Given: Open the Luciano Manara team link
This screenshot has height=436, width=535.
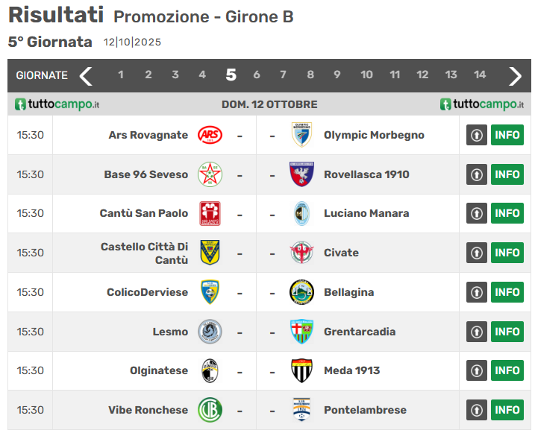Looking at the screenshot, I should click(366, 213).
